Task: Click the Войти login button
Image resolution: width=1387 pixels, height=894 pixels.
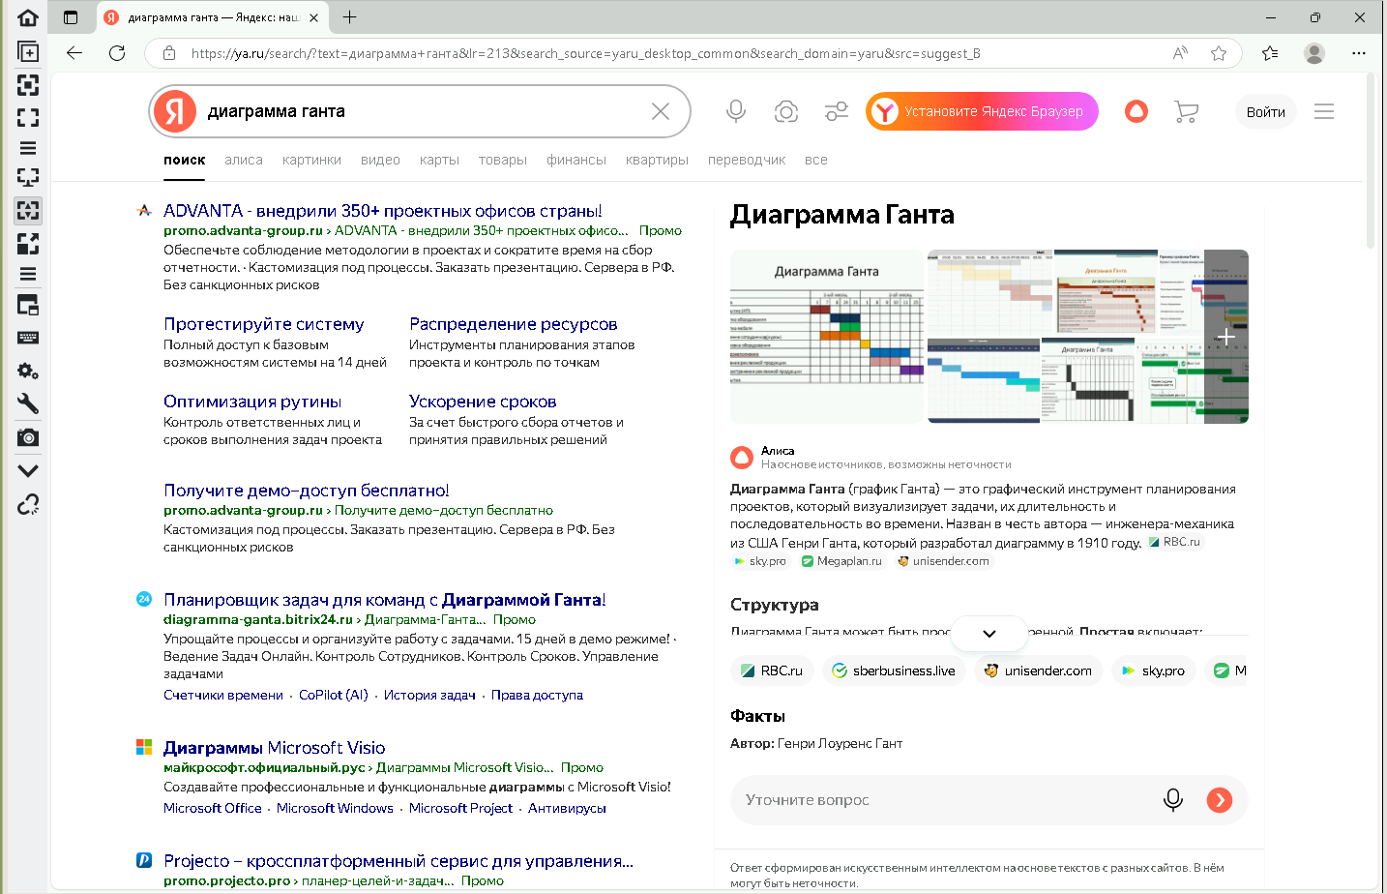Action: 1265,111
